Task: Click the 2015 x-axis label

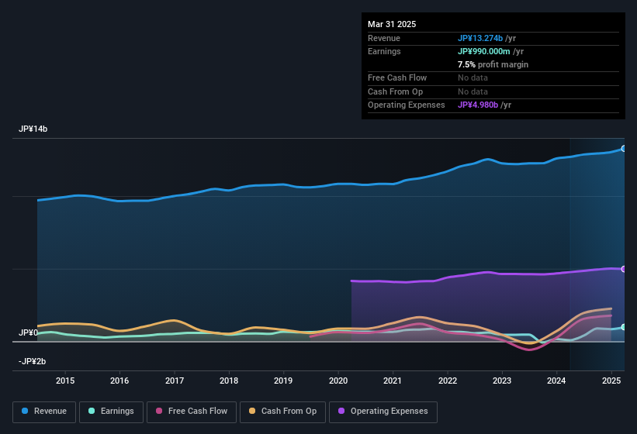Action: pyautogui.click(x=65, y=381)
